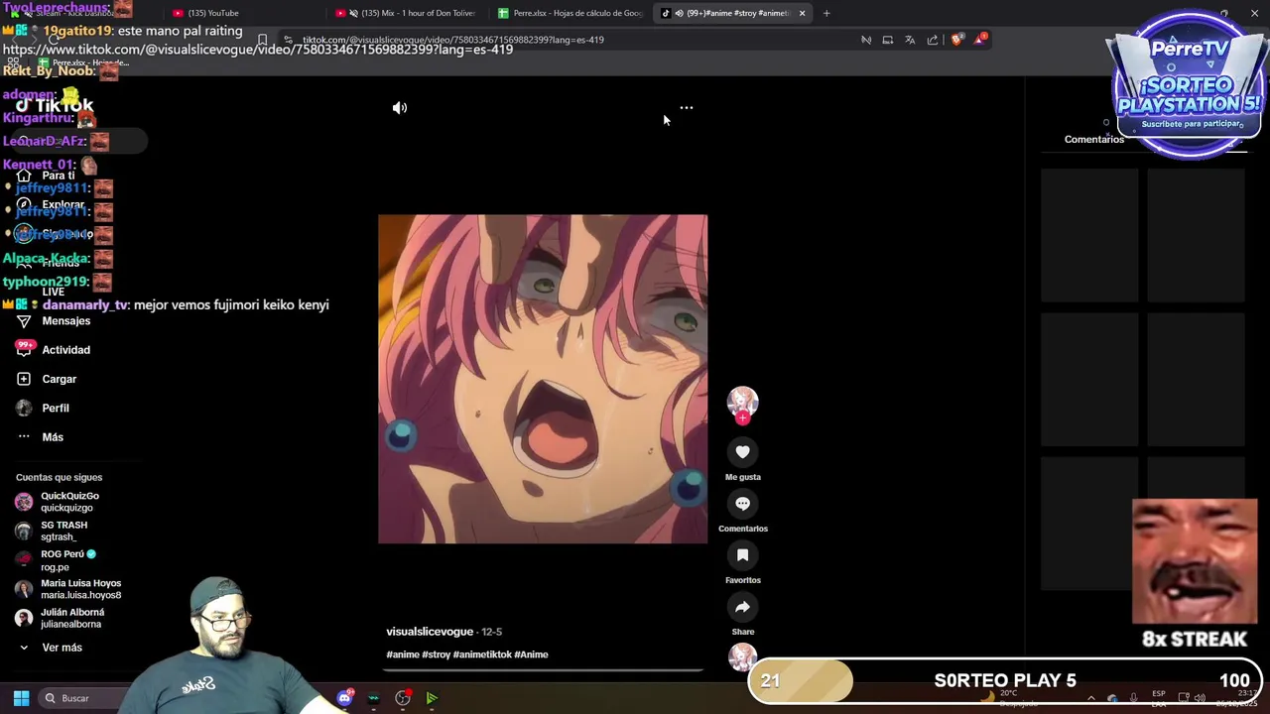Screen dimensions: 1270x714
Task: Click the Cargar upload plus icon
Action: (x=24, y=379)
